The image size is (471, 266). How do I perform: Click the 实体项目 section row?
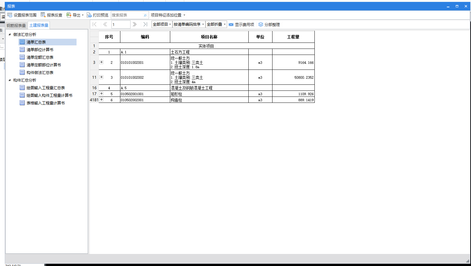[206, 46]
